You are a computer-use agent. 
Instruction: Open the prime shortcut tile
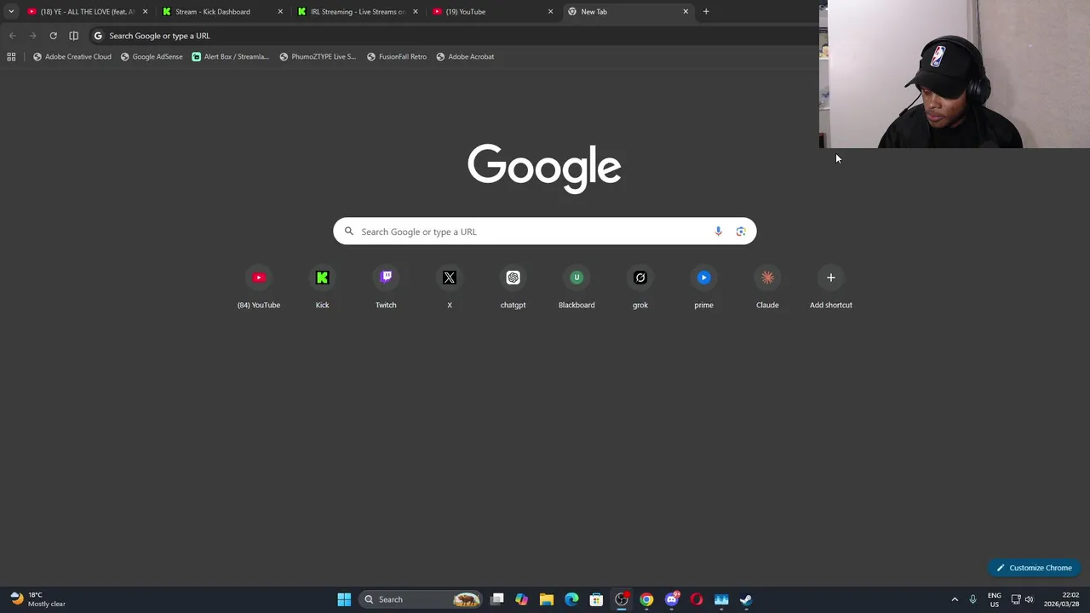pyautogui.click(x=703, y=288)
